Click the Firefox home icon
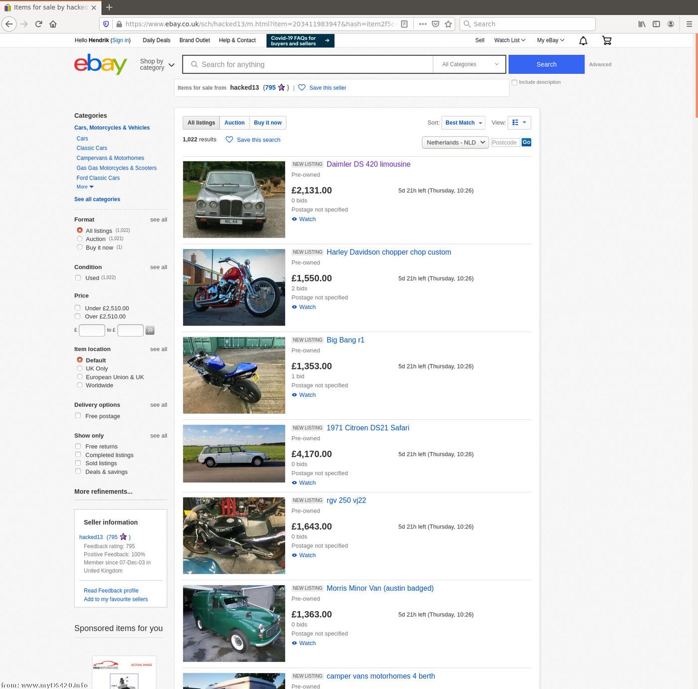This screenshot has width=698, height=689. click(53, 24)
